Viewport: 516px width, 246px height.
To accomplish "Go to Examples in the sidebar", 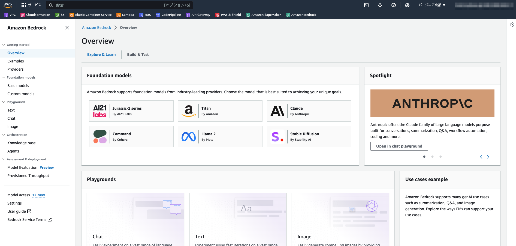I will click(x=16, y=61).
